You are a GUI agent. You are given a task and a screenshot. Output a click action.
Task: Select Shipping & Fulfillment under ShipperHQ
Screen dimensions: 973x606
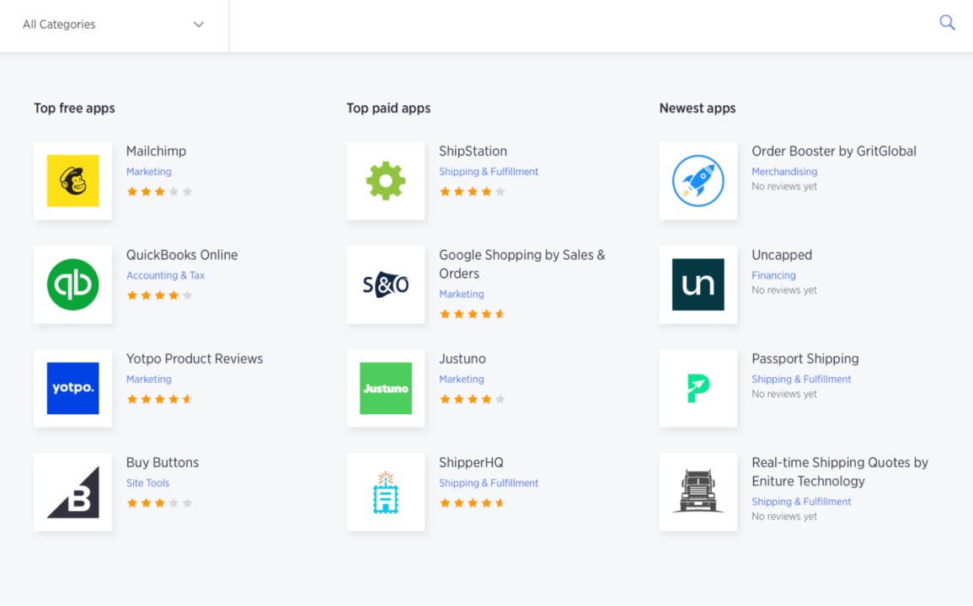(x=489, y=483)
